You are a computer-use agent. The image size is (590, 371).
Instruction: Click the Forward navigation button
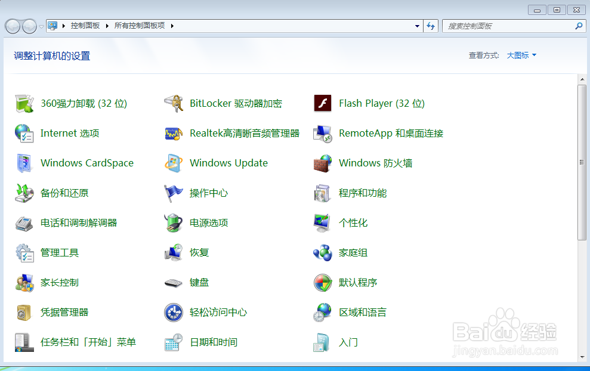tap(29, 26)
